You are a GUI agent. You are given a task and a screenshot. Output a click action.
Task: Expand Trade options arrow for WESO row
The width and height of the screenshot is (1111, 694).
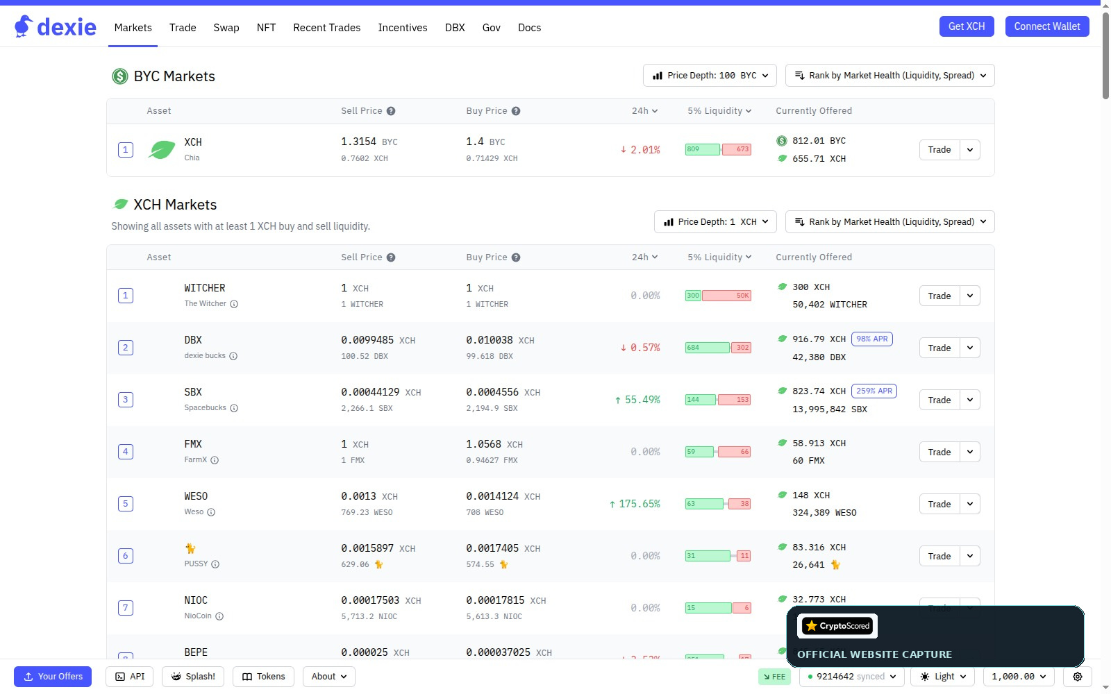click(x=970, y=504)
